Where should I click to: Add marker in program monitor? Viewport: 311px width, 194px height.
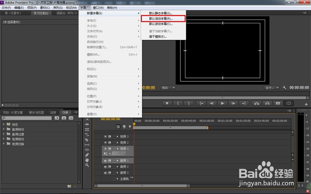[167, 103]
